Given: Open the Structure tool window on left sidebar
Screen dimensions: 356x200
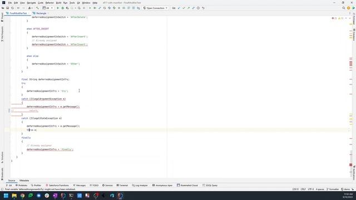Looking at the screenshot, I should (2, 157).
